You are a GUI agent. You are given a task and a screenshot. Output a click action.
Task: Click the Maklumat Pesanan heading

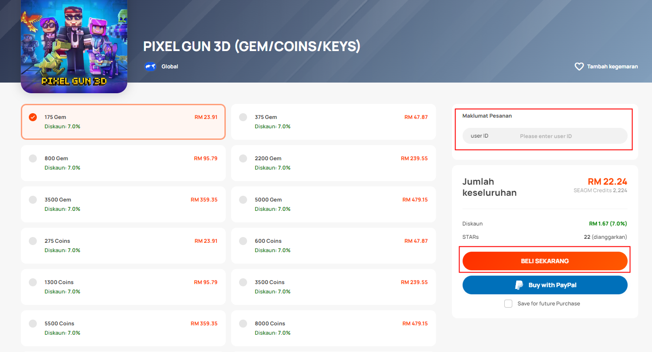[487, 116]
